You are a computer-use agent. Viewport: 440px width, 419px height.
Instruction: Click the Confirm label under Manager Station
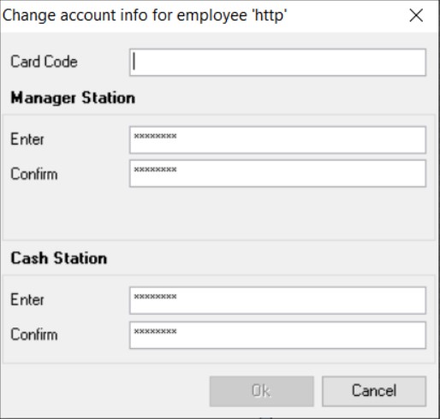pos(34,174)
